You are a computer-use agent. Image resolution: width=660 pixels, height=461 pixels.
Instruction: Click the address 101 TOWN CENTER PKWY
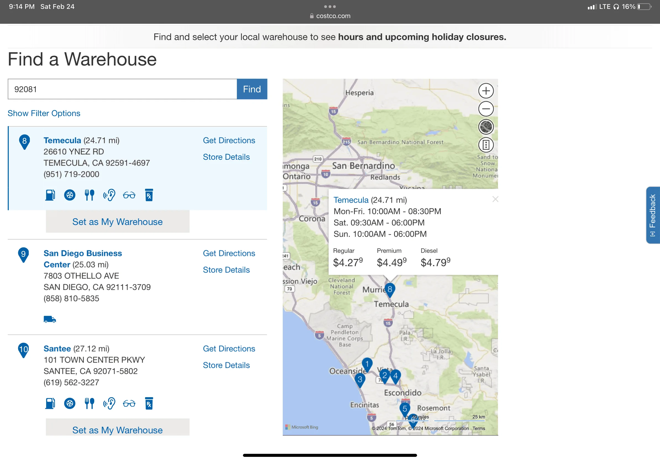click(x=94, y=360)
